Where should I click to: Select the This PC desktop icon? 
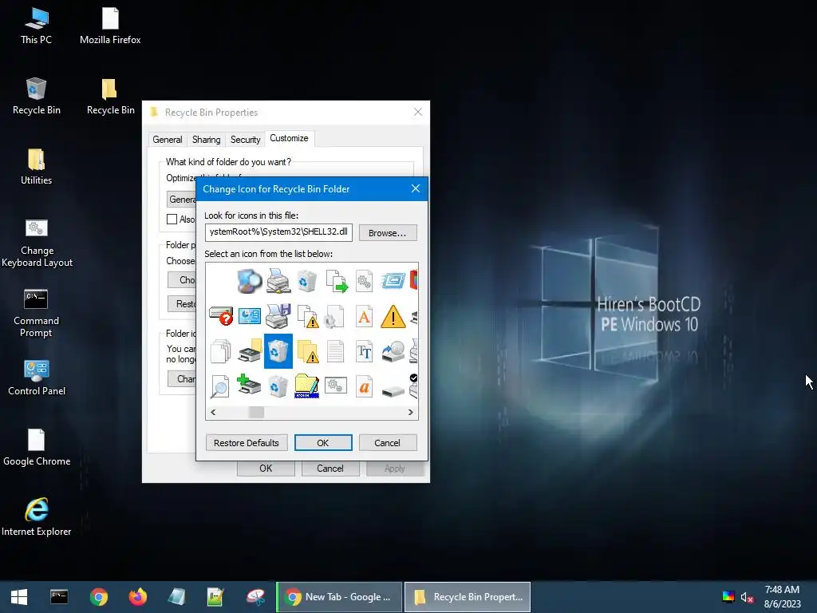37,26
